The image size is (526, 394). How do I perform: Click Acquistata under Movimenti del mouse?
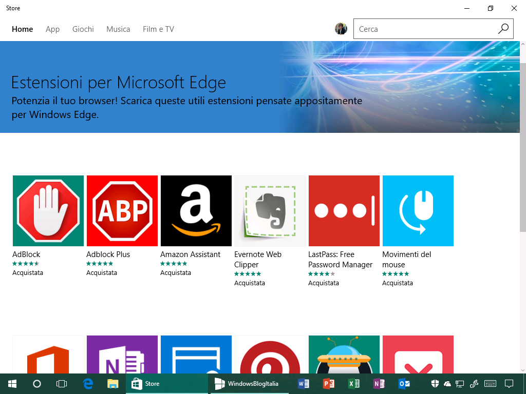[x=398, y=283]
